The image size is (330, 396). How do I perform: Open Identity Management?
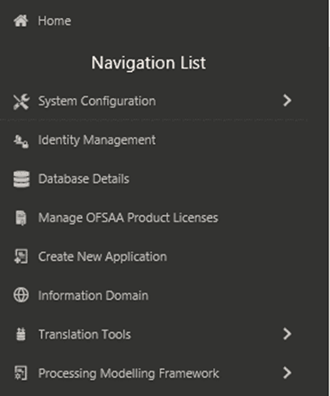[x=97, y=140]
